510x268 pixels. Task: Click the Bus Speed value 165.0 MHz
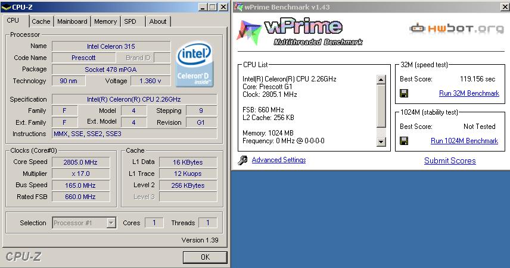[x=80, y=185]
